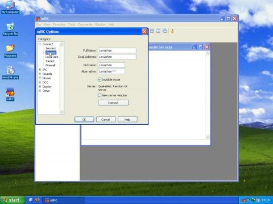
Task: Select Servers in the category tree
Action: pos(51,48)
